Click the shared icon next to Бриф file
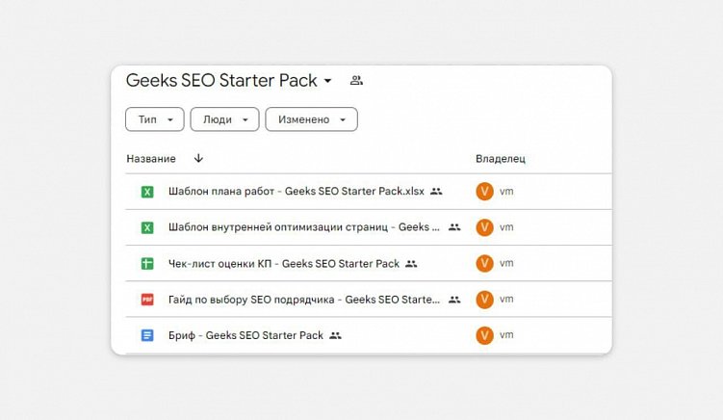723x420 pixels. [335, 335]
